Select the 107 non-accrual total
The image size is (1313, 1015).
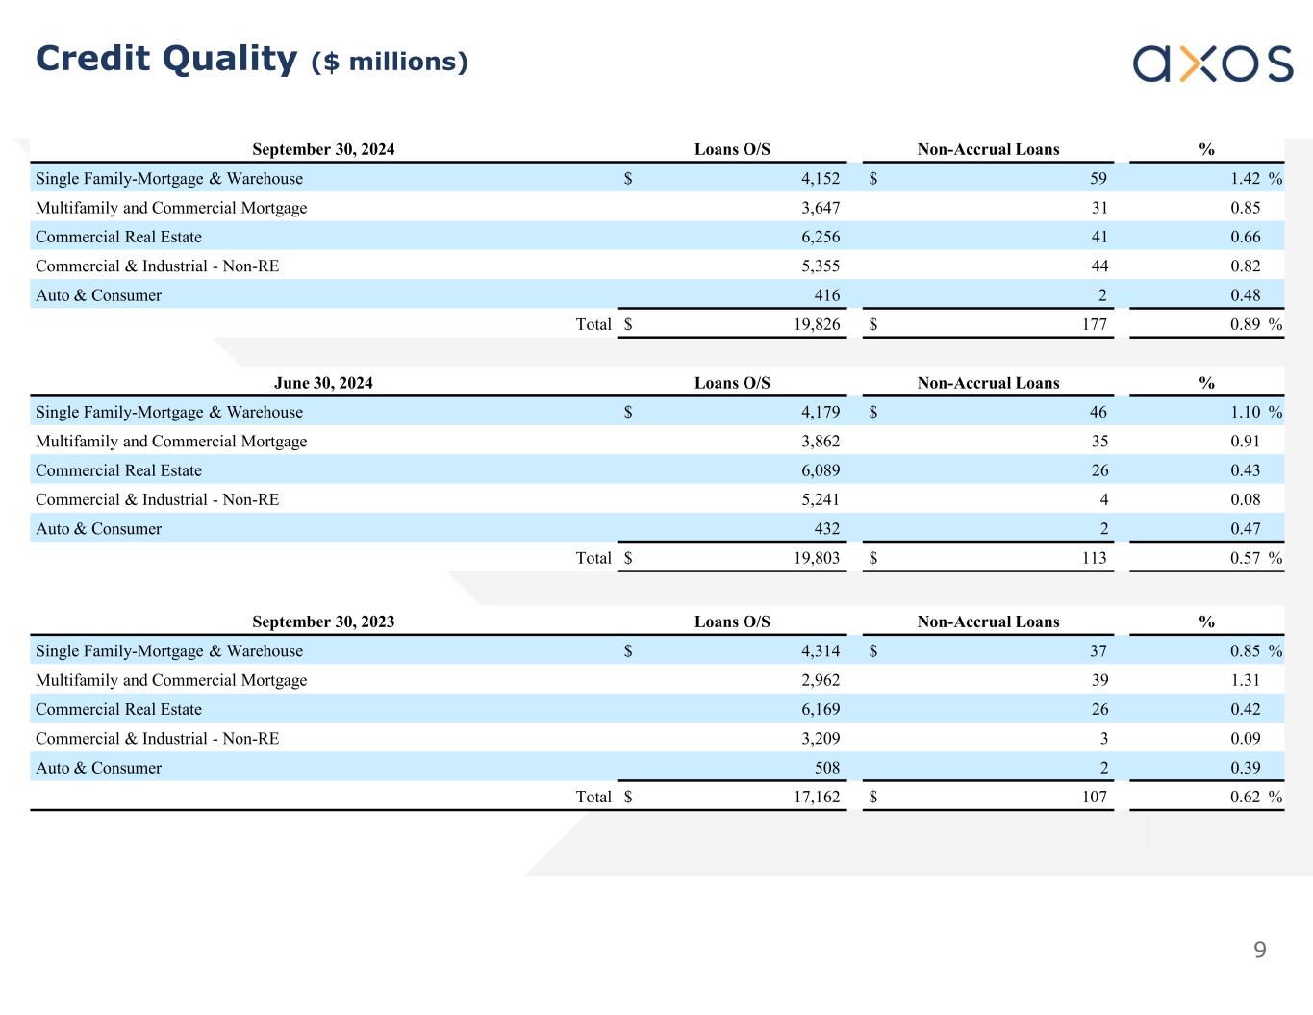click(x=1094, y=797)
